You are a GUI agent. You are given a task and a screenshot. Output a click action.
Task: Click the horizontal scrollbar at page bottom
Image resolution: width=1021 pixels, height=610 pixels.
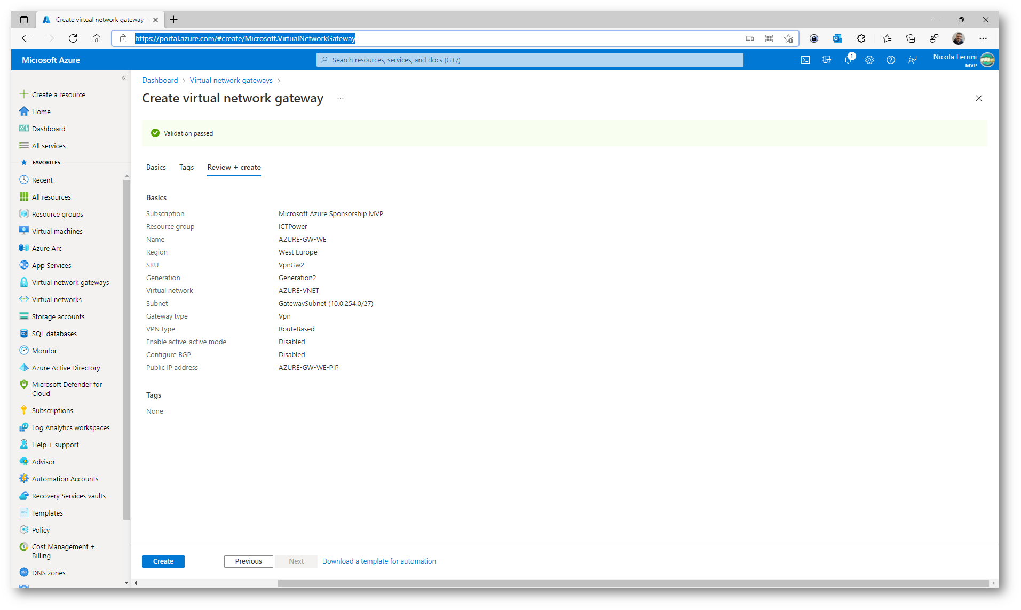[x=632, y=583]
